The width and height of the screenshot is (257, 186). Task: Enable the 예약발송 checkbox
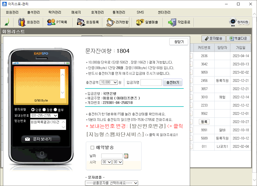[x=93, y=147]
